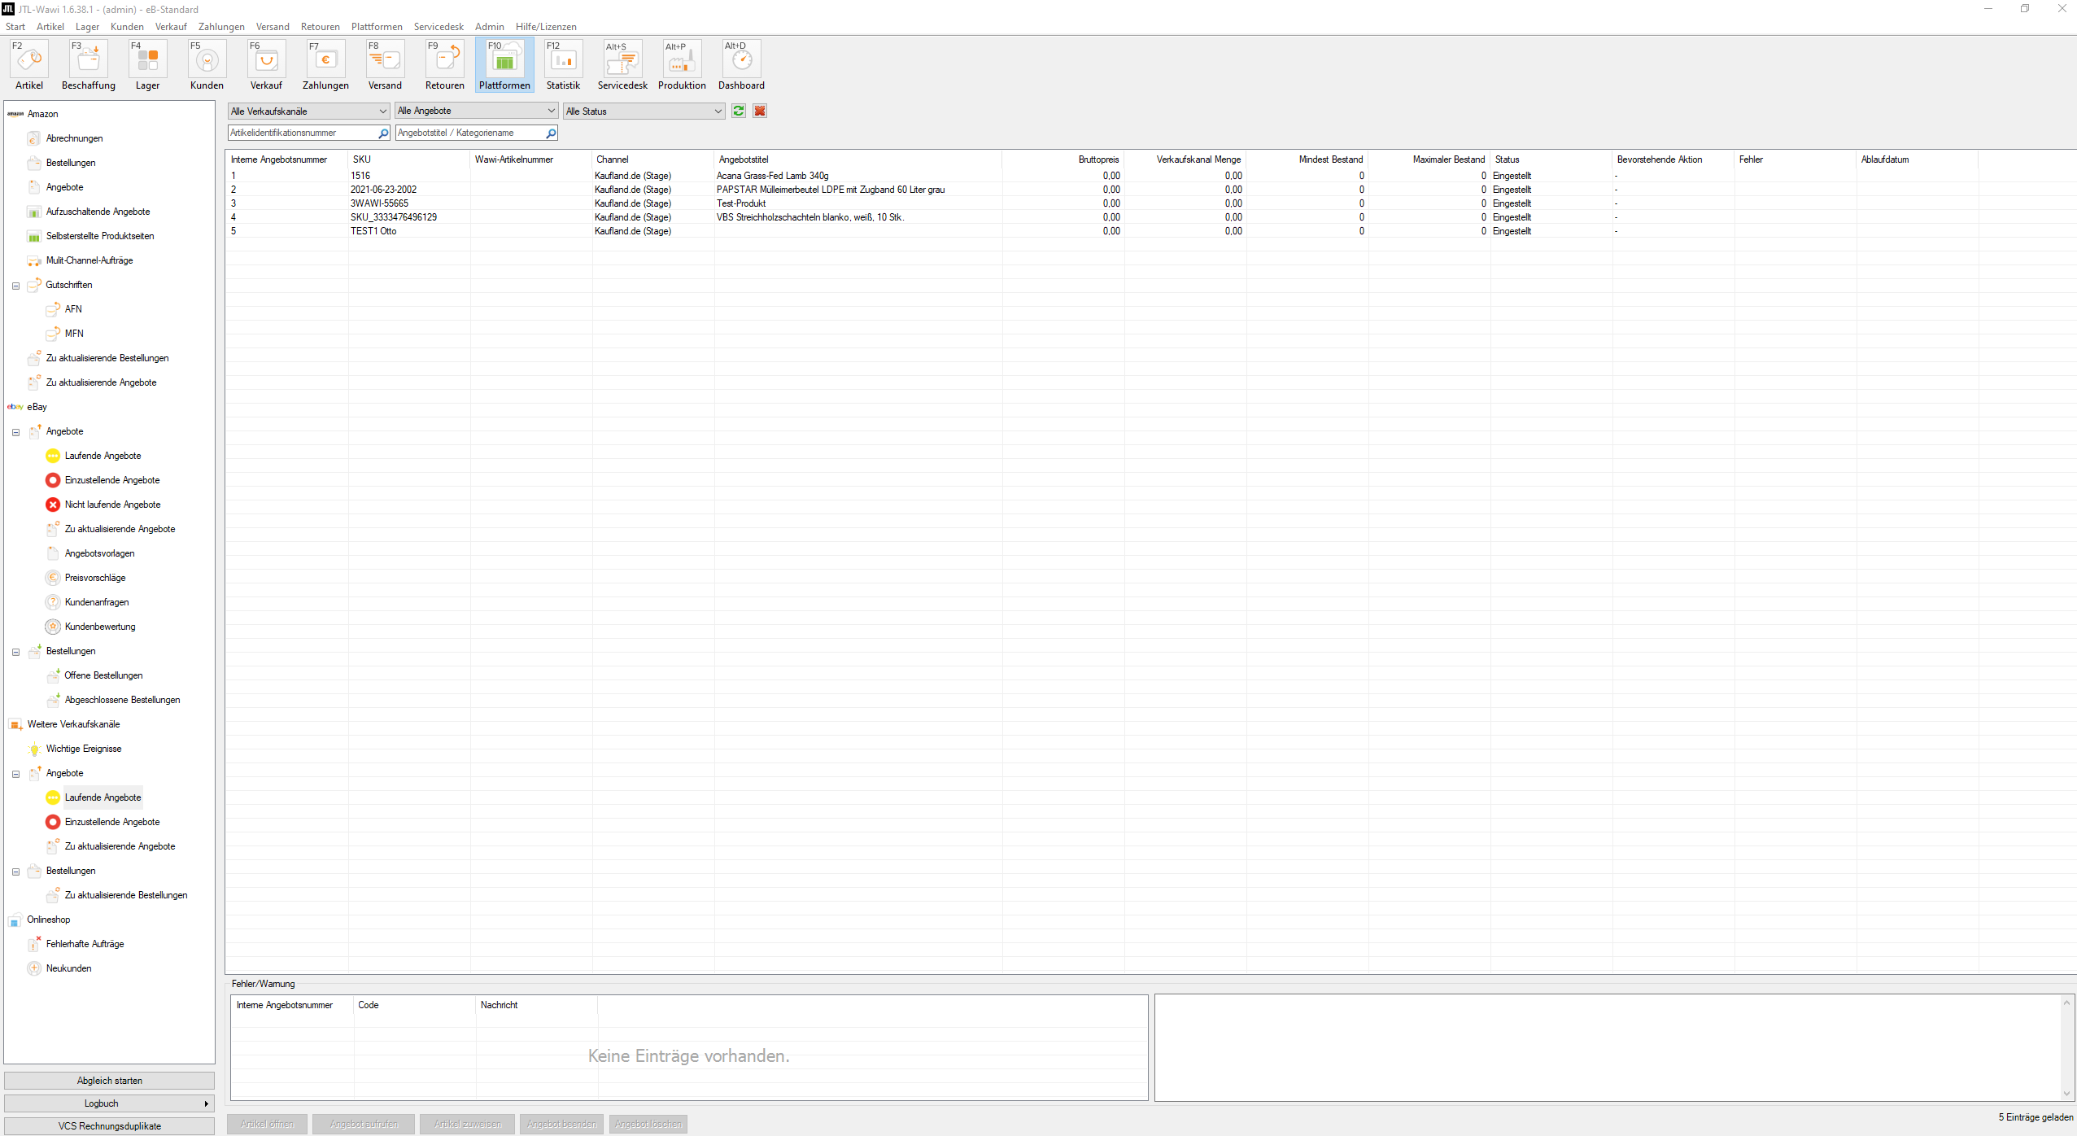Screen dimensions: 2077x1136
Task: Select Nicht laufende Angebote under eBay
Action: 112,505
